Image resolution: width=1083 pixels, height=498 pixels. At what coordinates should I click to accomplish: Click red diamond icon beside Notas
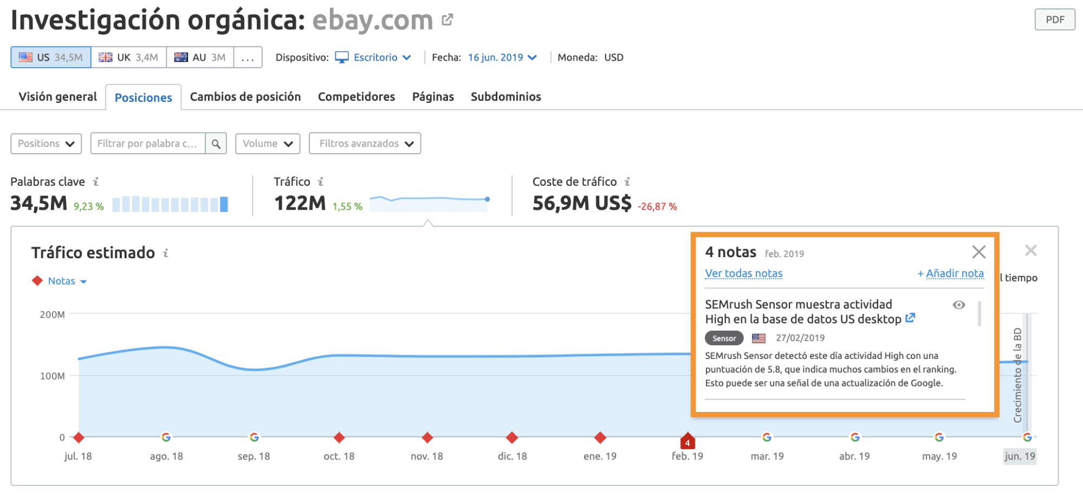37,281
